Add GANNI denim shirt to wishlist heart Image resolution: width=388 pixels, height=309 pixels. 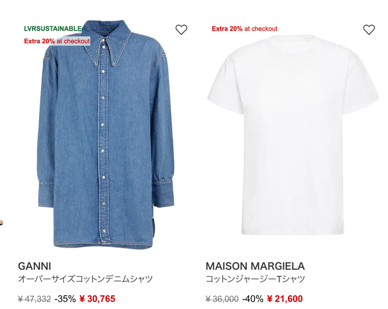coord(181,29)
